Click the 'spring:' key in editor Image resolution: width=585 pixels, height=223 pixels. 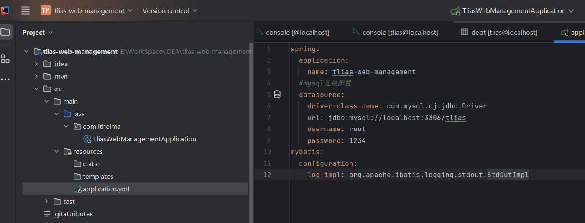(305, 49)
